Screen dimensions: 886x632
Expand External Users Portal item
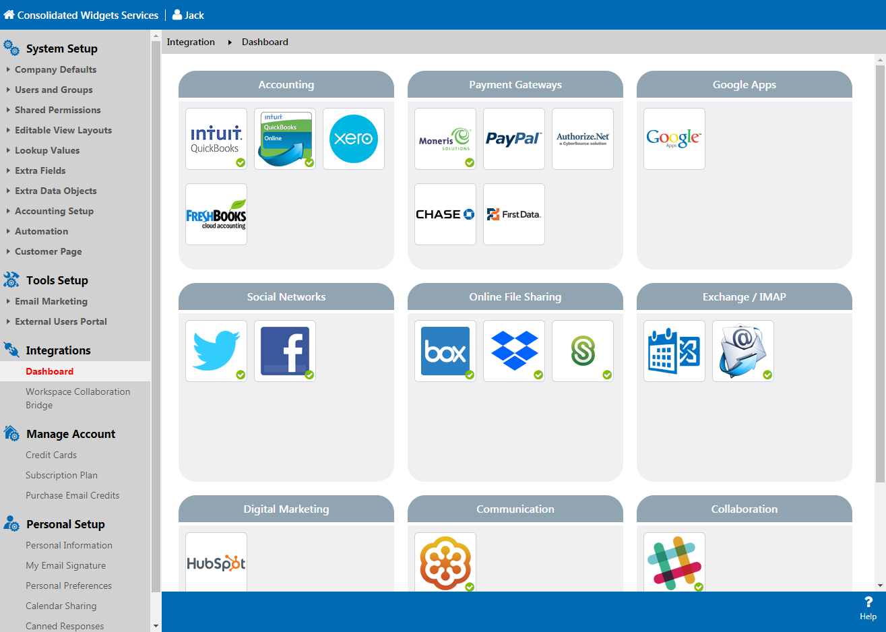[61, 321]
